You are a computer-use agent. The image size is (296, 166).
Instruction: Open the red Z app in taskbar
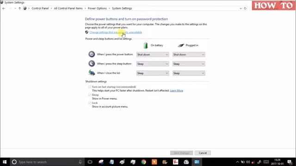(176, 162)
